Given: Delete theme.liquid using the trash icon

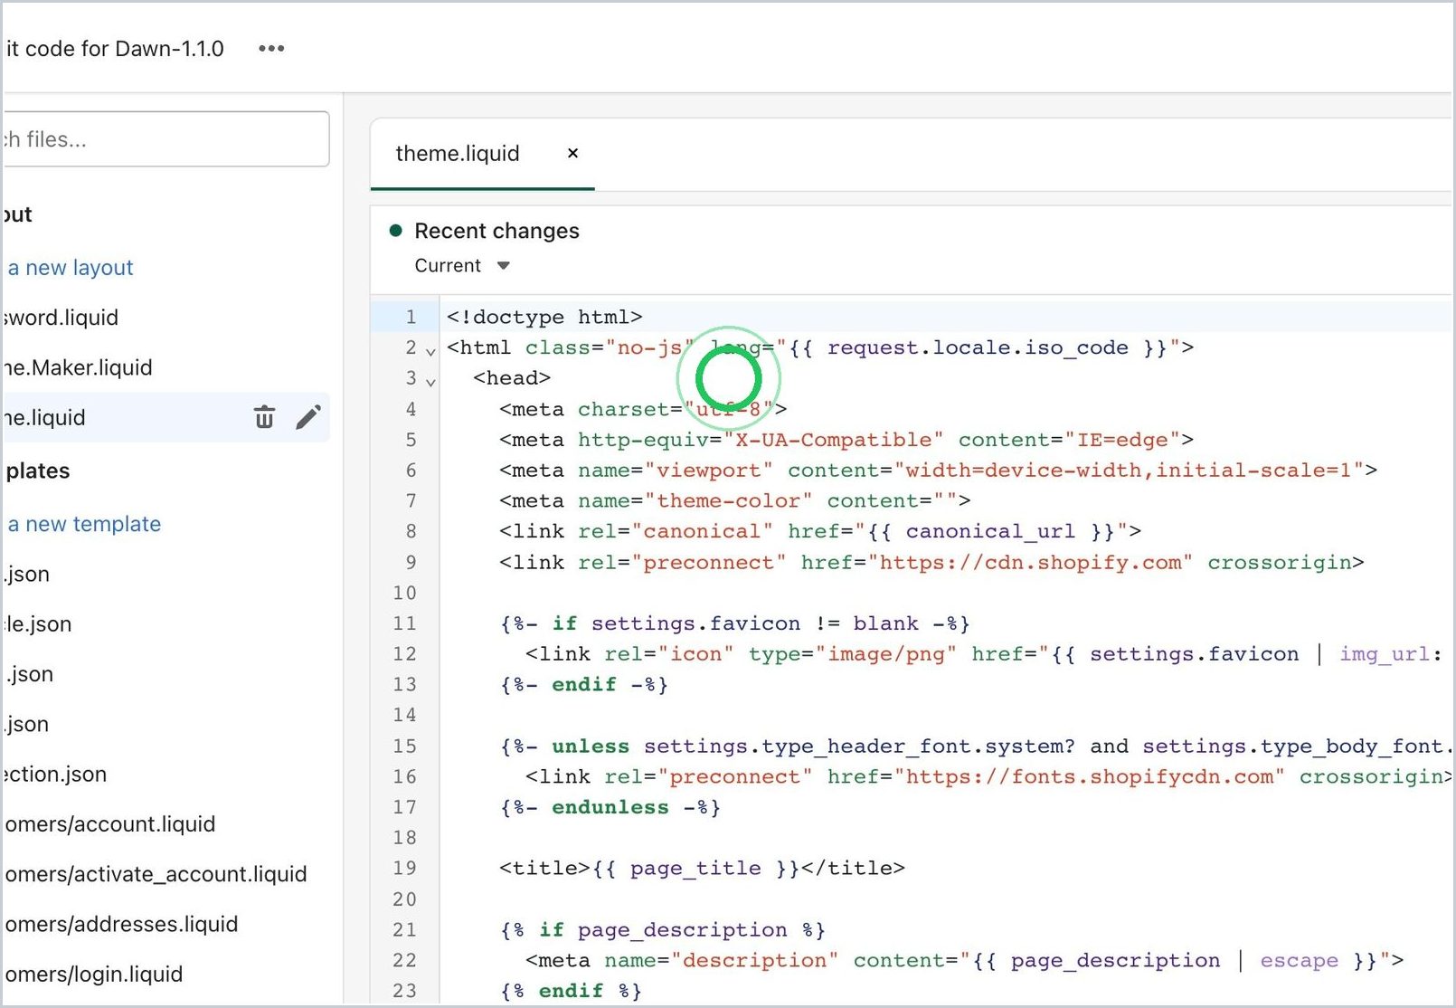Looking at the screenshot, I should coord(264,417).
